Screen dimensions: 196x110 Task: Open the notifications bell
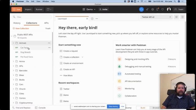(157, 9)
